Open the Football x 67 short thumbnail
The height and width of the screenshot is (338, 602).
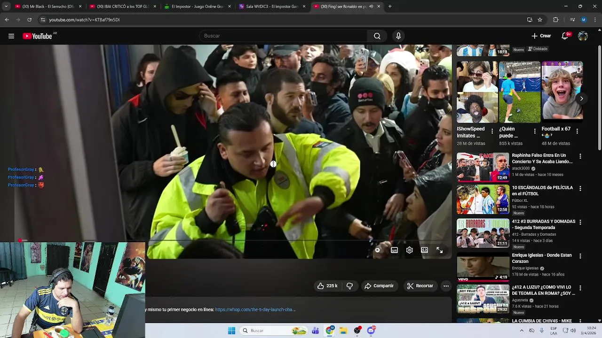click(x=562, y=92)
